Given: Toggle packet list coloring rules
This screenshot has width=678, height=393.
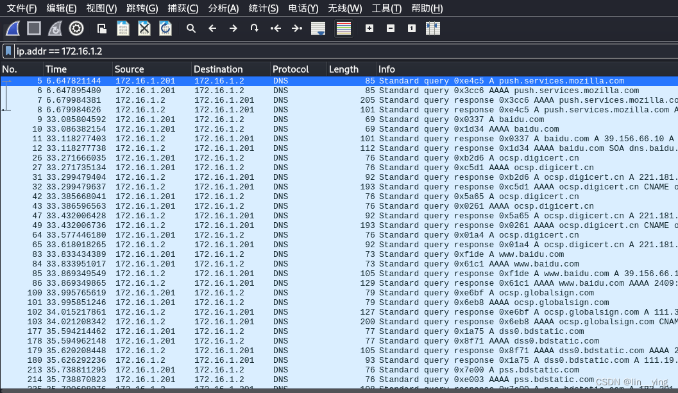Looking at the screenshot, I should point(344,28).
